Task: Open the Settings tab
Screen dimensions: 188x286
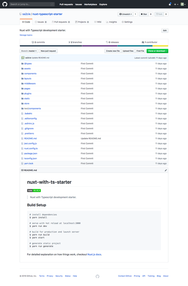Action: tap(127, 22)
